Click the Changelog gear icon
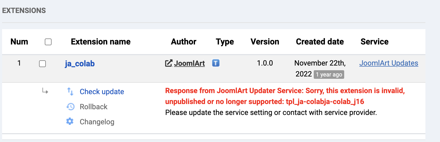The height and width of the screenshot is (142, 440). pos(70,121)
